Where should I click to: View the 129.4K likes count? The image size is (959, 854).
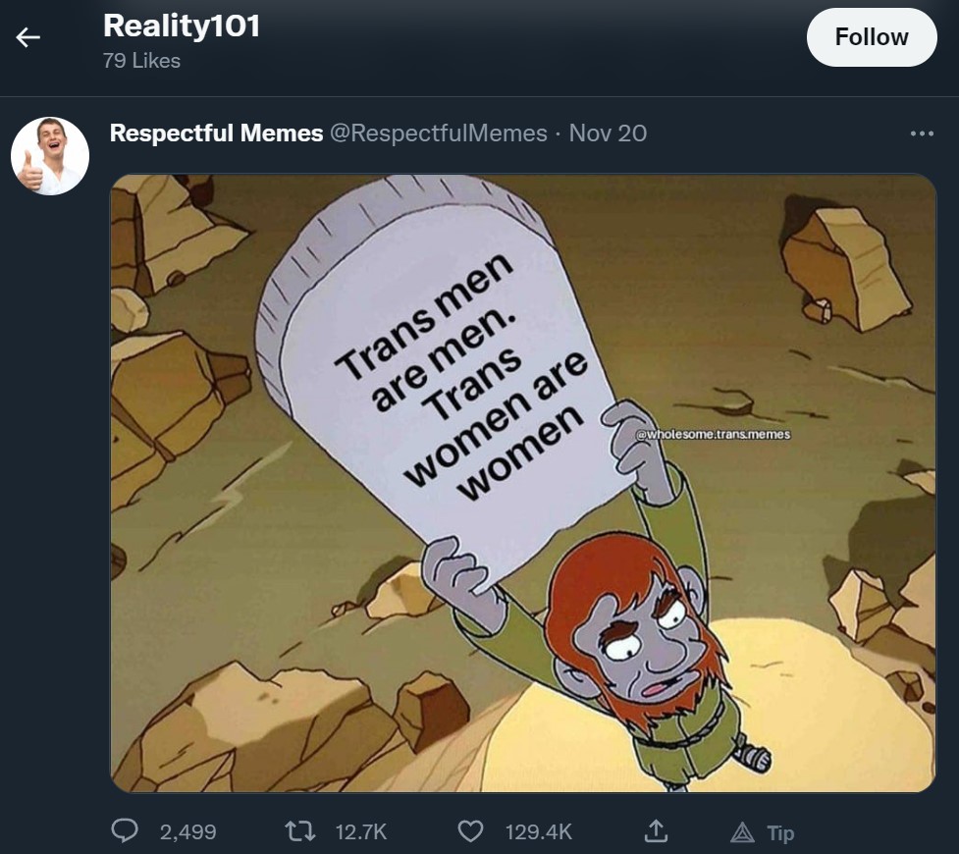538,832
